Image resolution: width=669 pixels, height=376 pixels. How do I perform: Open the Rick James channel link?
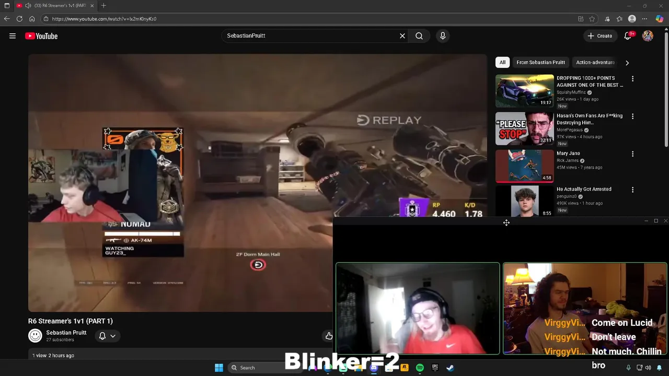click(568, 161)
